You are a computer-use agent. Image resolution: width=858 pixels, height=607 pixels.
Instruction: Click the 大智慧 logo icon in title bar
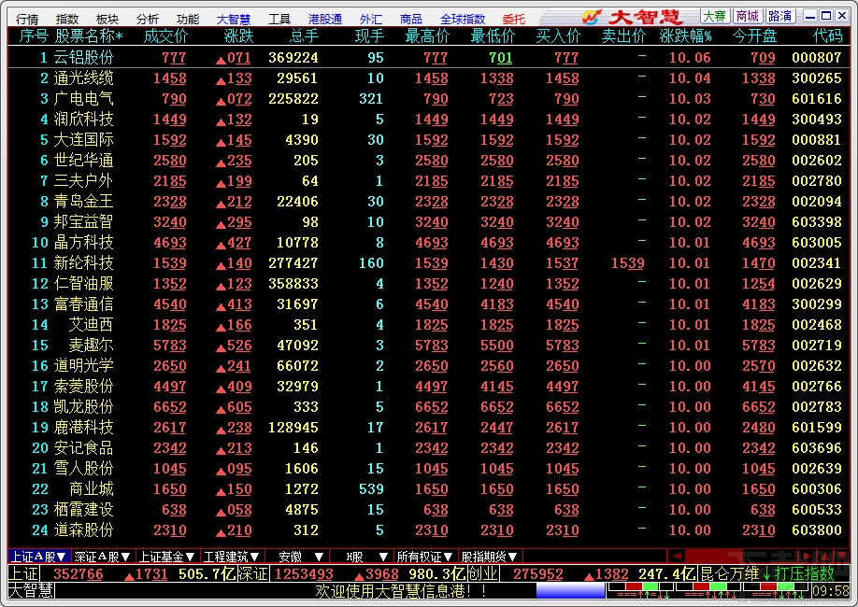click(x=591, y=17)
